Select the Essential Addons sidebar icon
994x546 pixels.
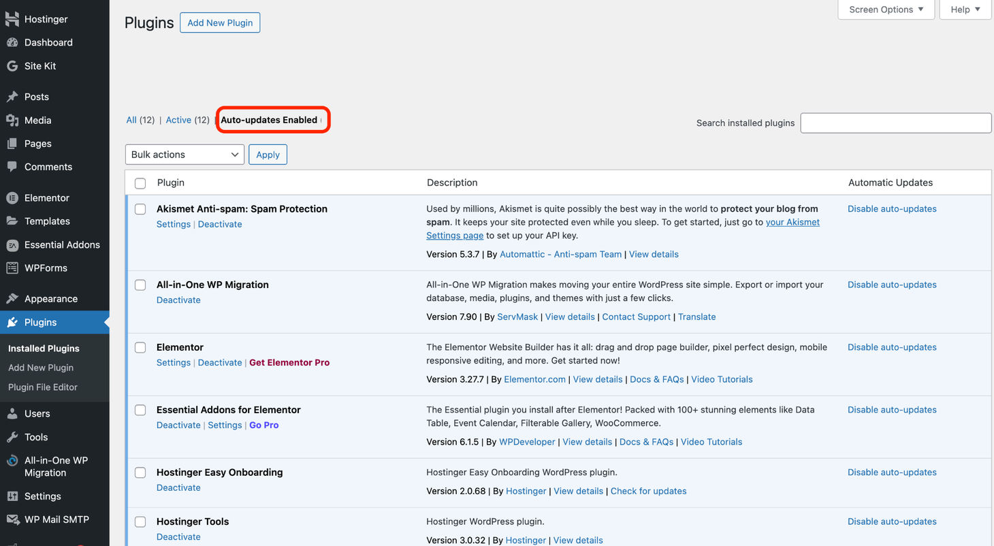(x=14, y=244)
